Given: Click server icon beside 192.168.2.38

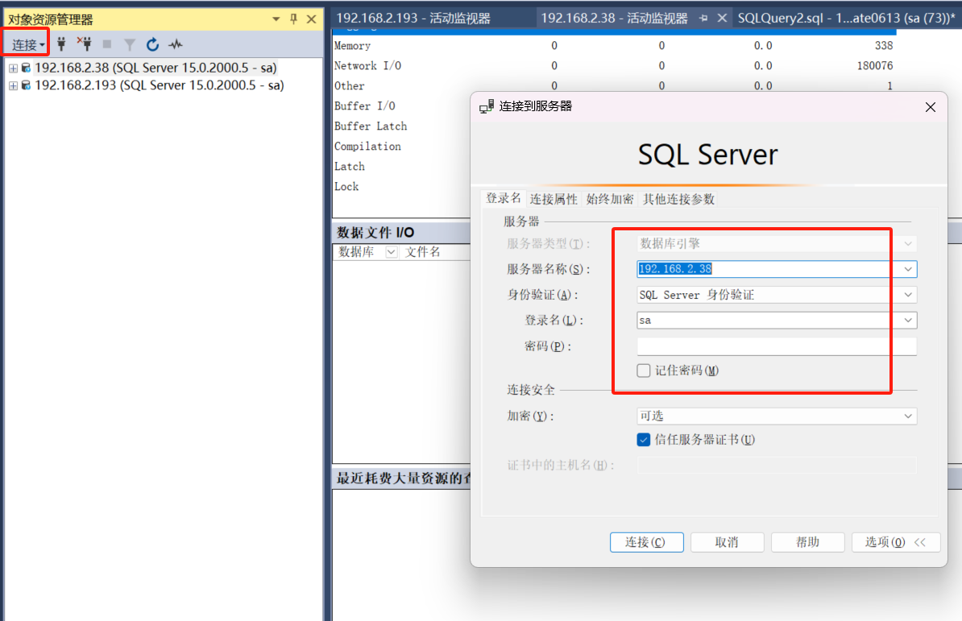Looking at the screenshot, I should 26,68.
